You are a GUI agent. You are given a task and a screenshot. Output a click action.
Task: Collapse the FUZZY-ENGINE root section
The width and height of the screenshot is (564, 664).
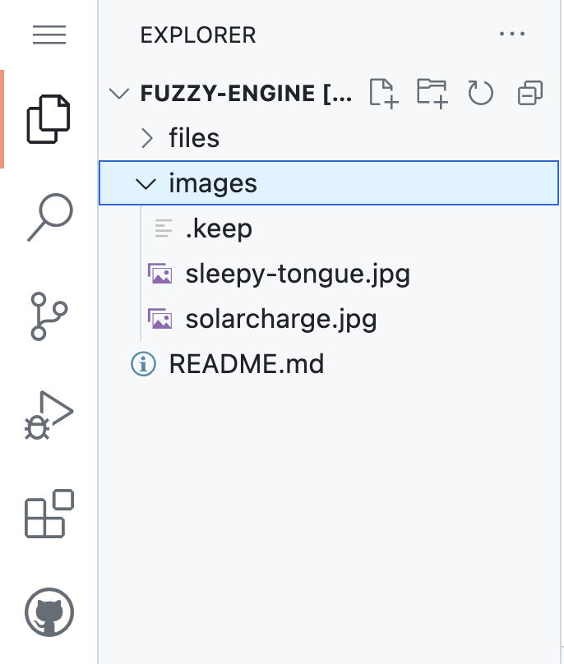pyautogui.click(x=119, y=93)
